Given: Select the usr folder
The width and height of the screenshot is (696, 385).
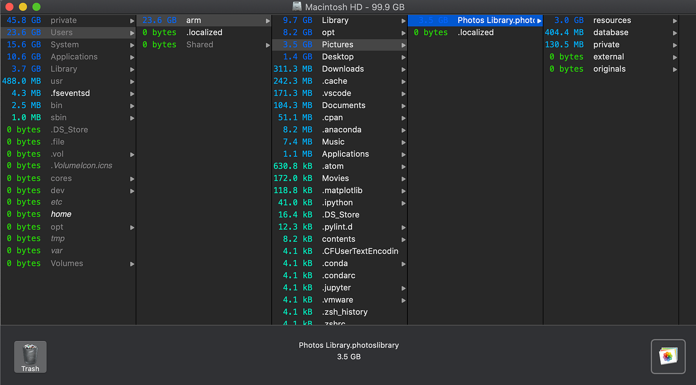Looking at the screenshot, I should tap(68, 81).
